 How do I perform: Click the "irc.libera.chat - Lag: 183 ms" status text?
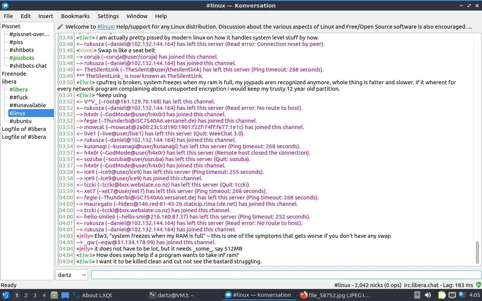pos(438,285)
